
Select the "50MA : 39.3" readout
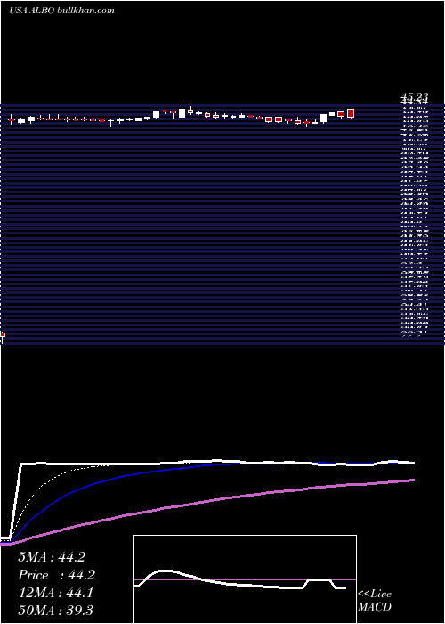pos(55,611)
